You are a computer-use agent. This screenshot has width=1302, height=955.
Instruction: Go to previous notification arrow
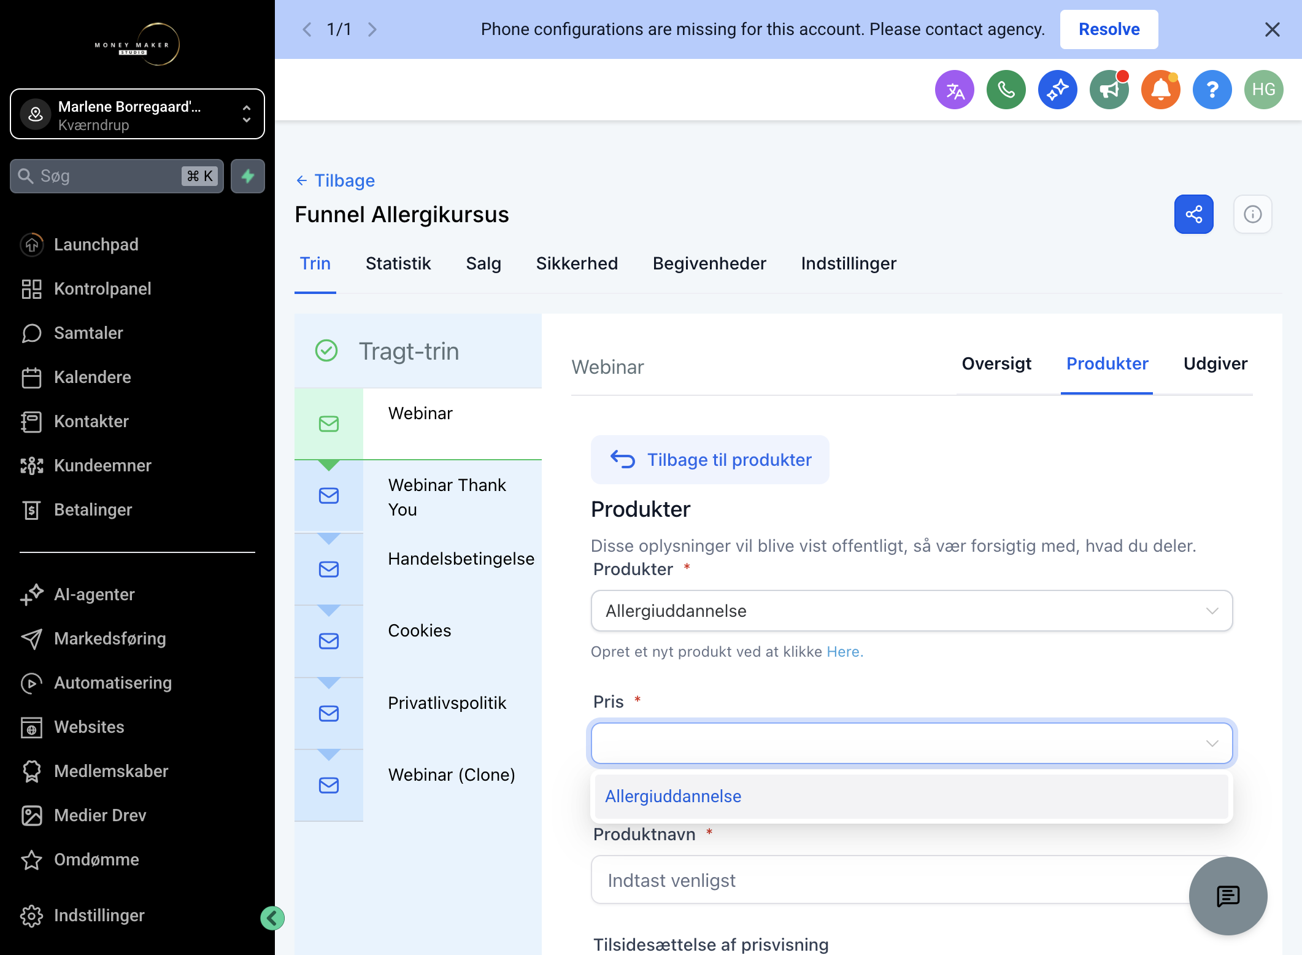coord(307,29)
